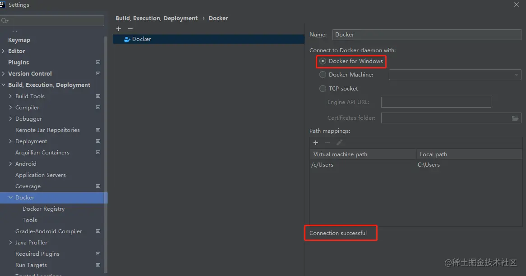This screenshot has width=526, height=276.
Task: Open Application Servers page
Action: tap(41, 175)
